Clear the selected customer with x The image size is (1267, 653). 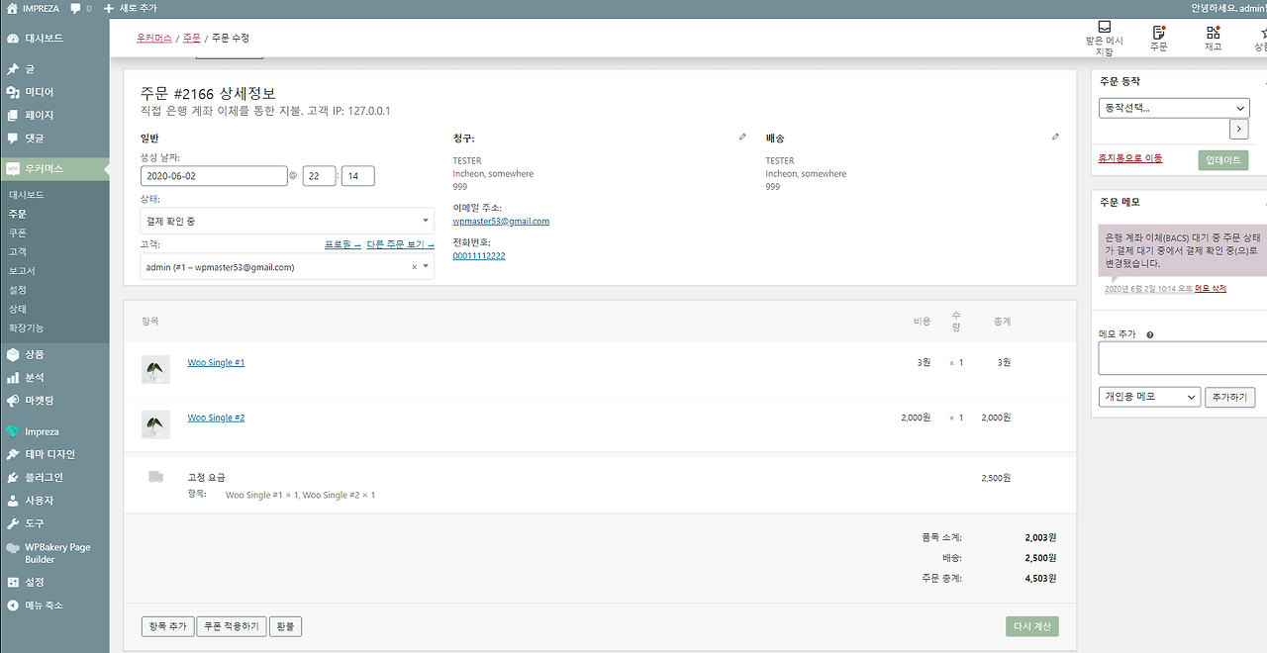click(414, 267)
